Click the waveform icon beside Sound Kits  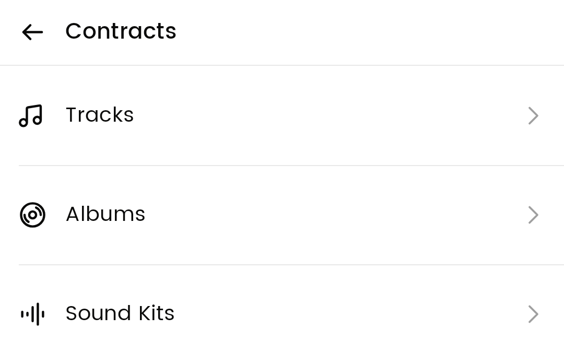pyautogui.click(x=32, y=314)
